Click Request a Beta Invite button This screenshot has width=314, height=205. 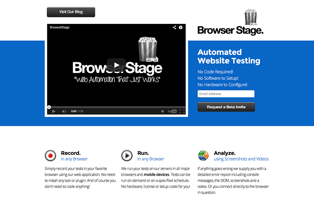tap(226, 107)
